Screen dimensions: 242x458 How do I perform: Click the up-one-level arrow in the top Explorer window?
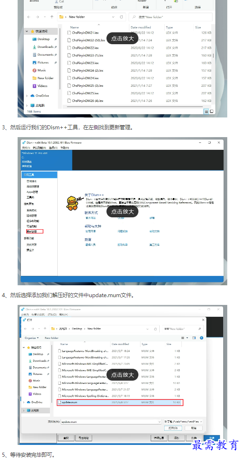click(x=52, y=17)
